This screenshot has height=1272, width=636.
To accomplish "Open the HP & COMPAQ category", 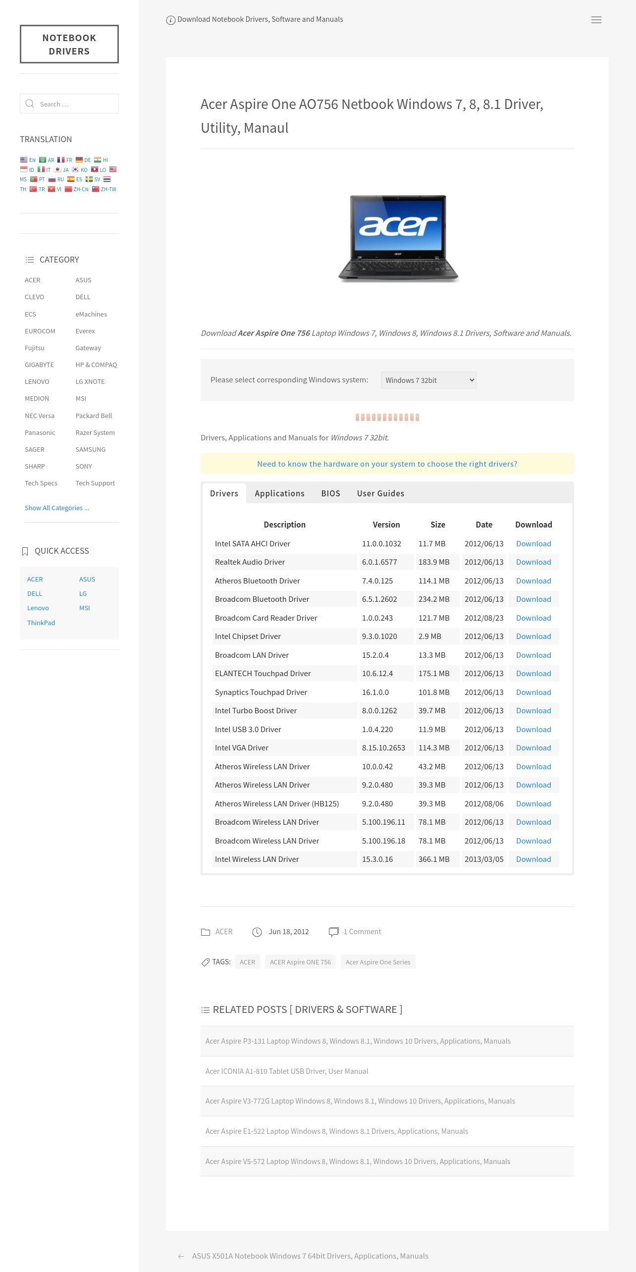I will (96, 365).
